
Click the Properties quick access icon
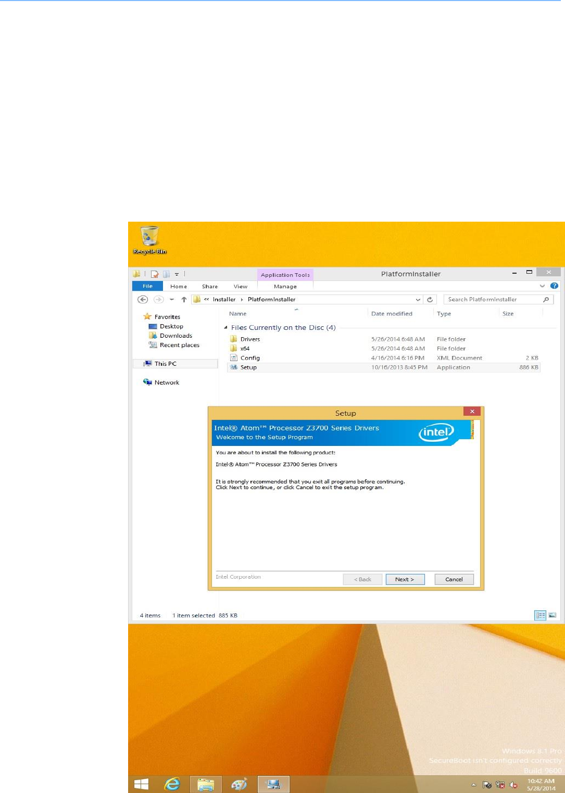(155, 274)
